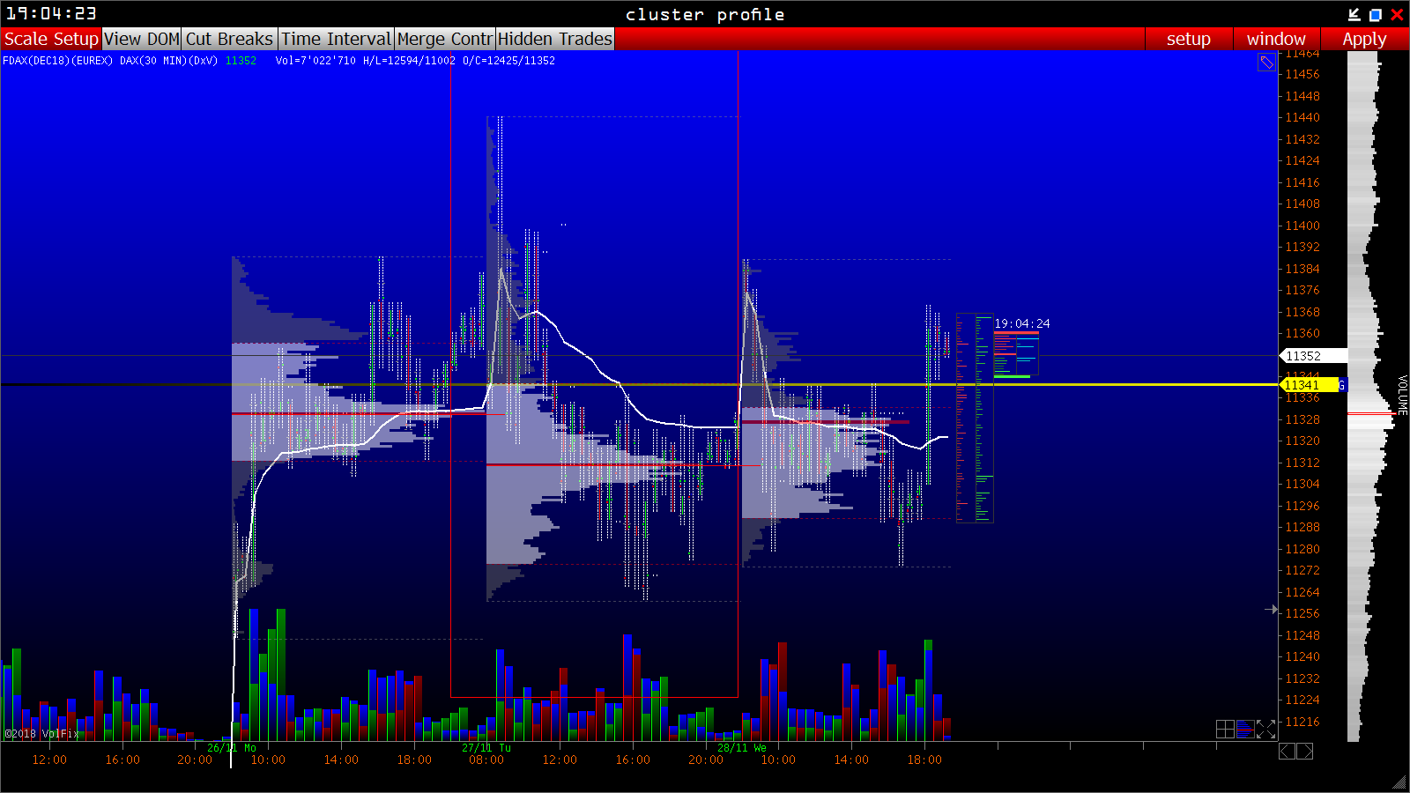Click the 27/11 Tu date label
The height and width of the screenshot is (793, 1410).
coord(486,748)
